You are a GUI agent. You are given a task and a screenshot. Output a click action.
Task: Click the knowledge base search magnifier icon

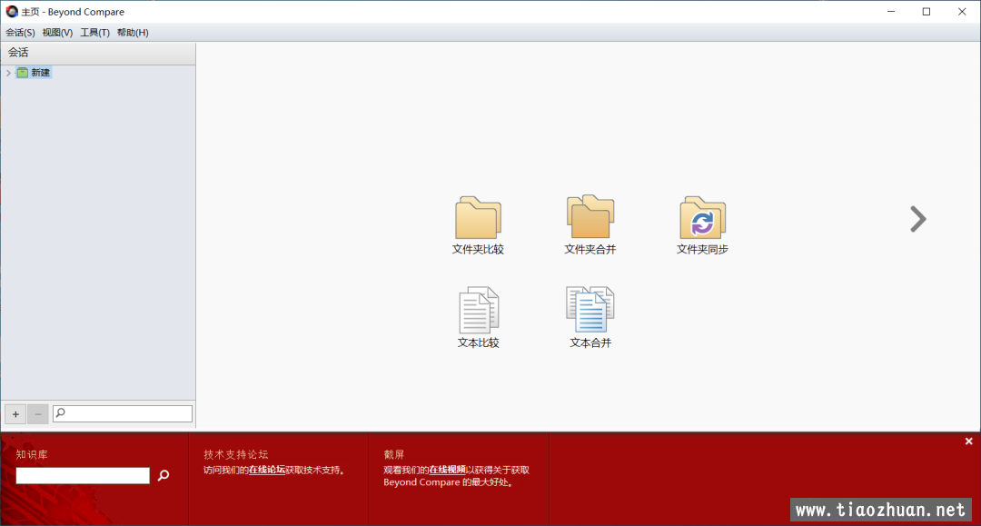click(163, 476)
